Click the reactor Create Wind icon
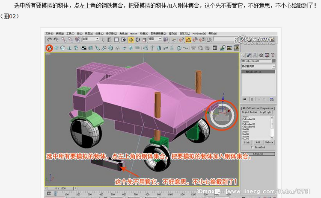 coord(117,48)
